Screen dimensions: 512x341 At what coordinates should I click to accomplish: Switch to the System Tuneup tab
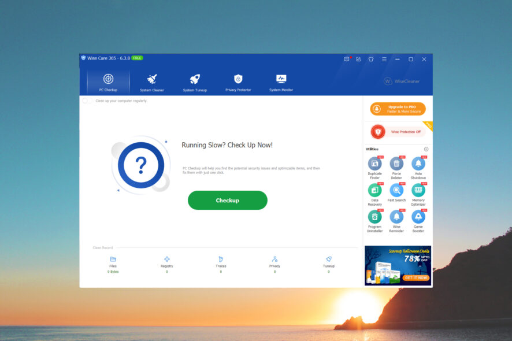click(195, 83)
